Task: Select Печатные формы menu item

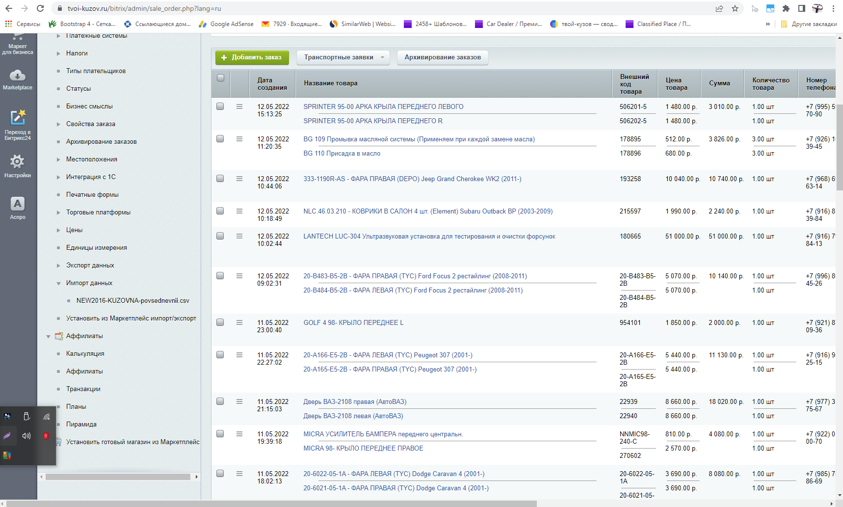Action: pos(92,195)
